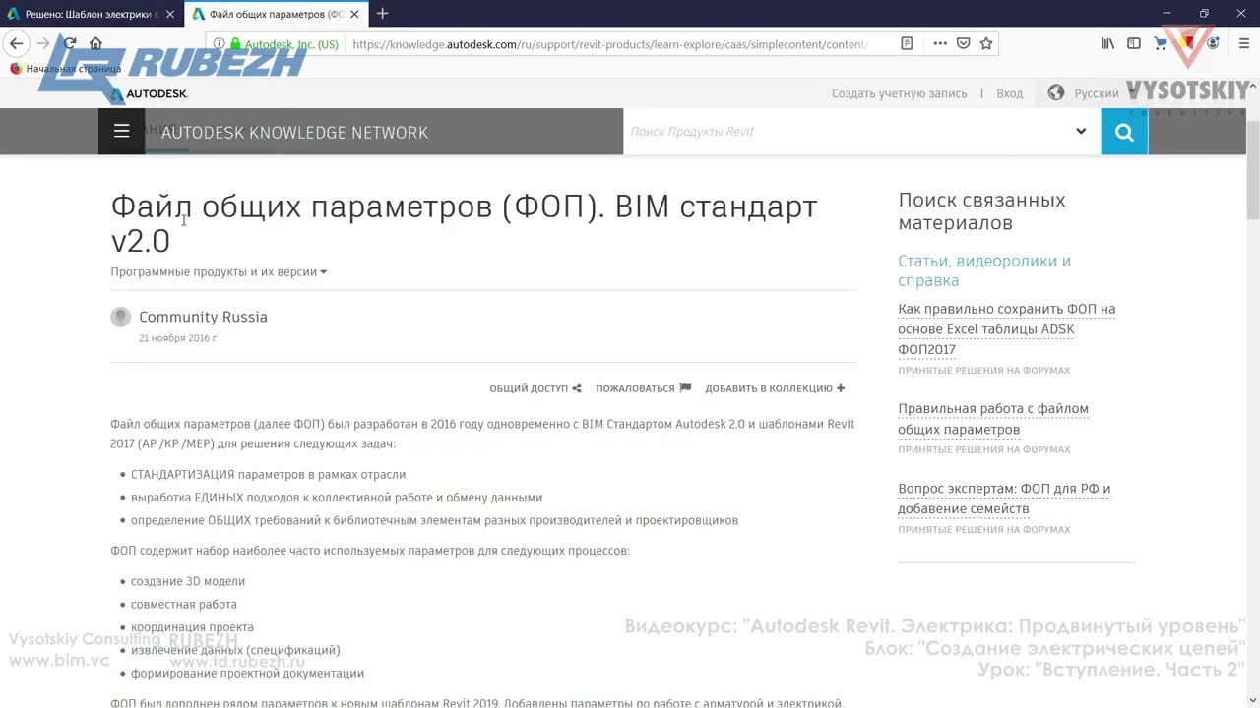The width and height of the screenshot is (1260, 708).
Task: Minimize the browser window
Action: pyautogui.click(x=1166, y=13)
